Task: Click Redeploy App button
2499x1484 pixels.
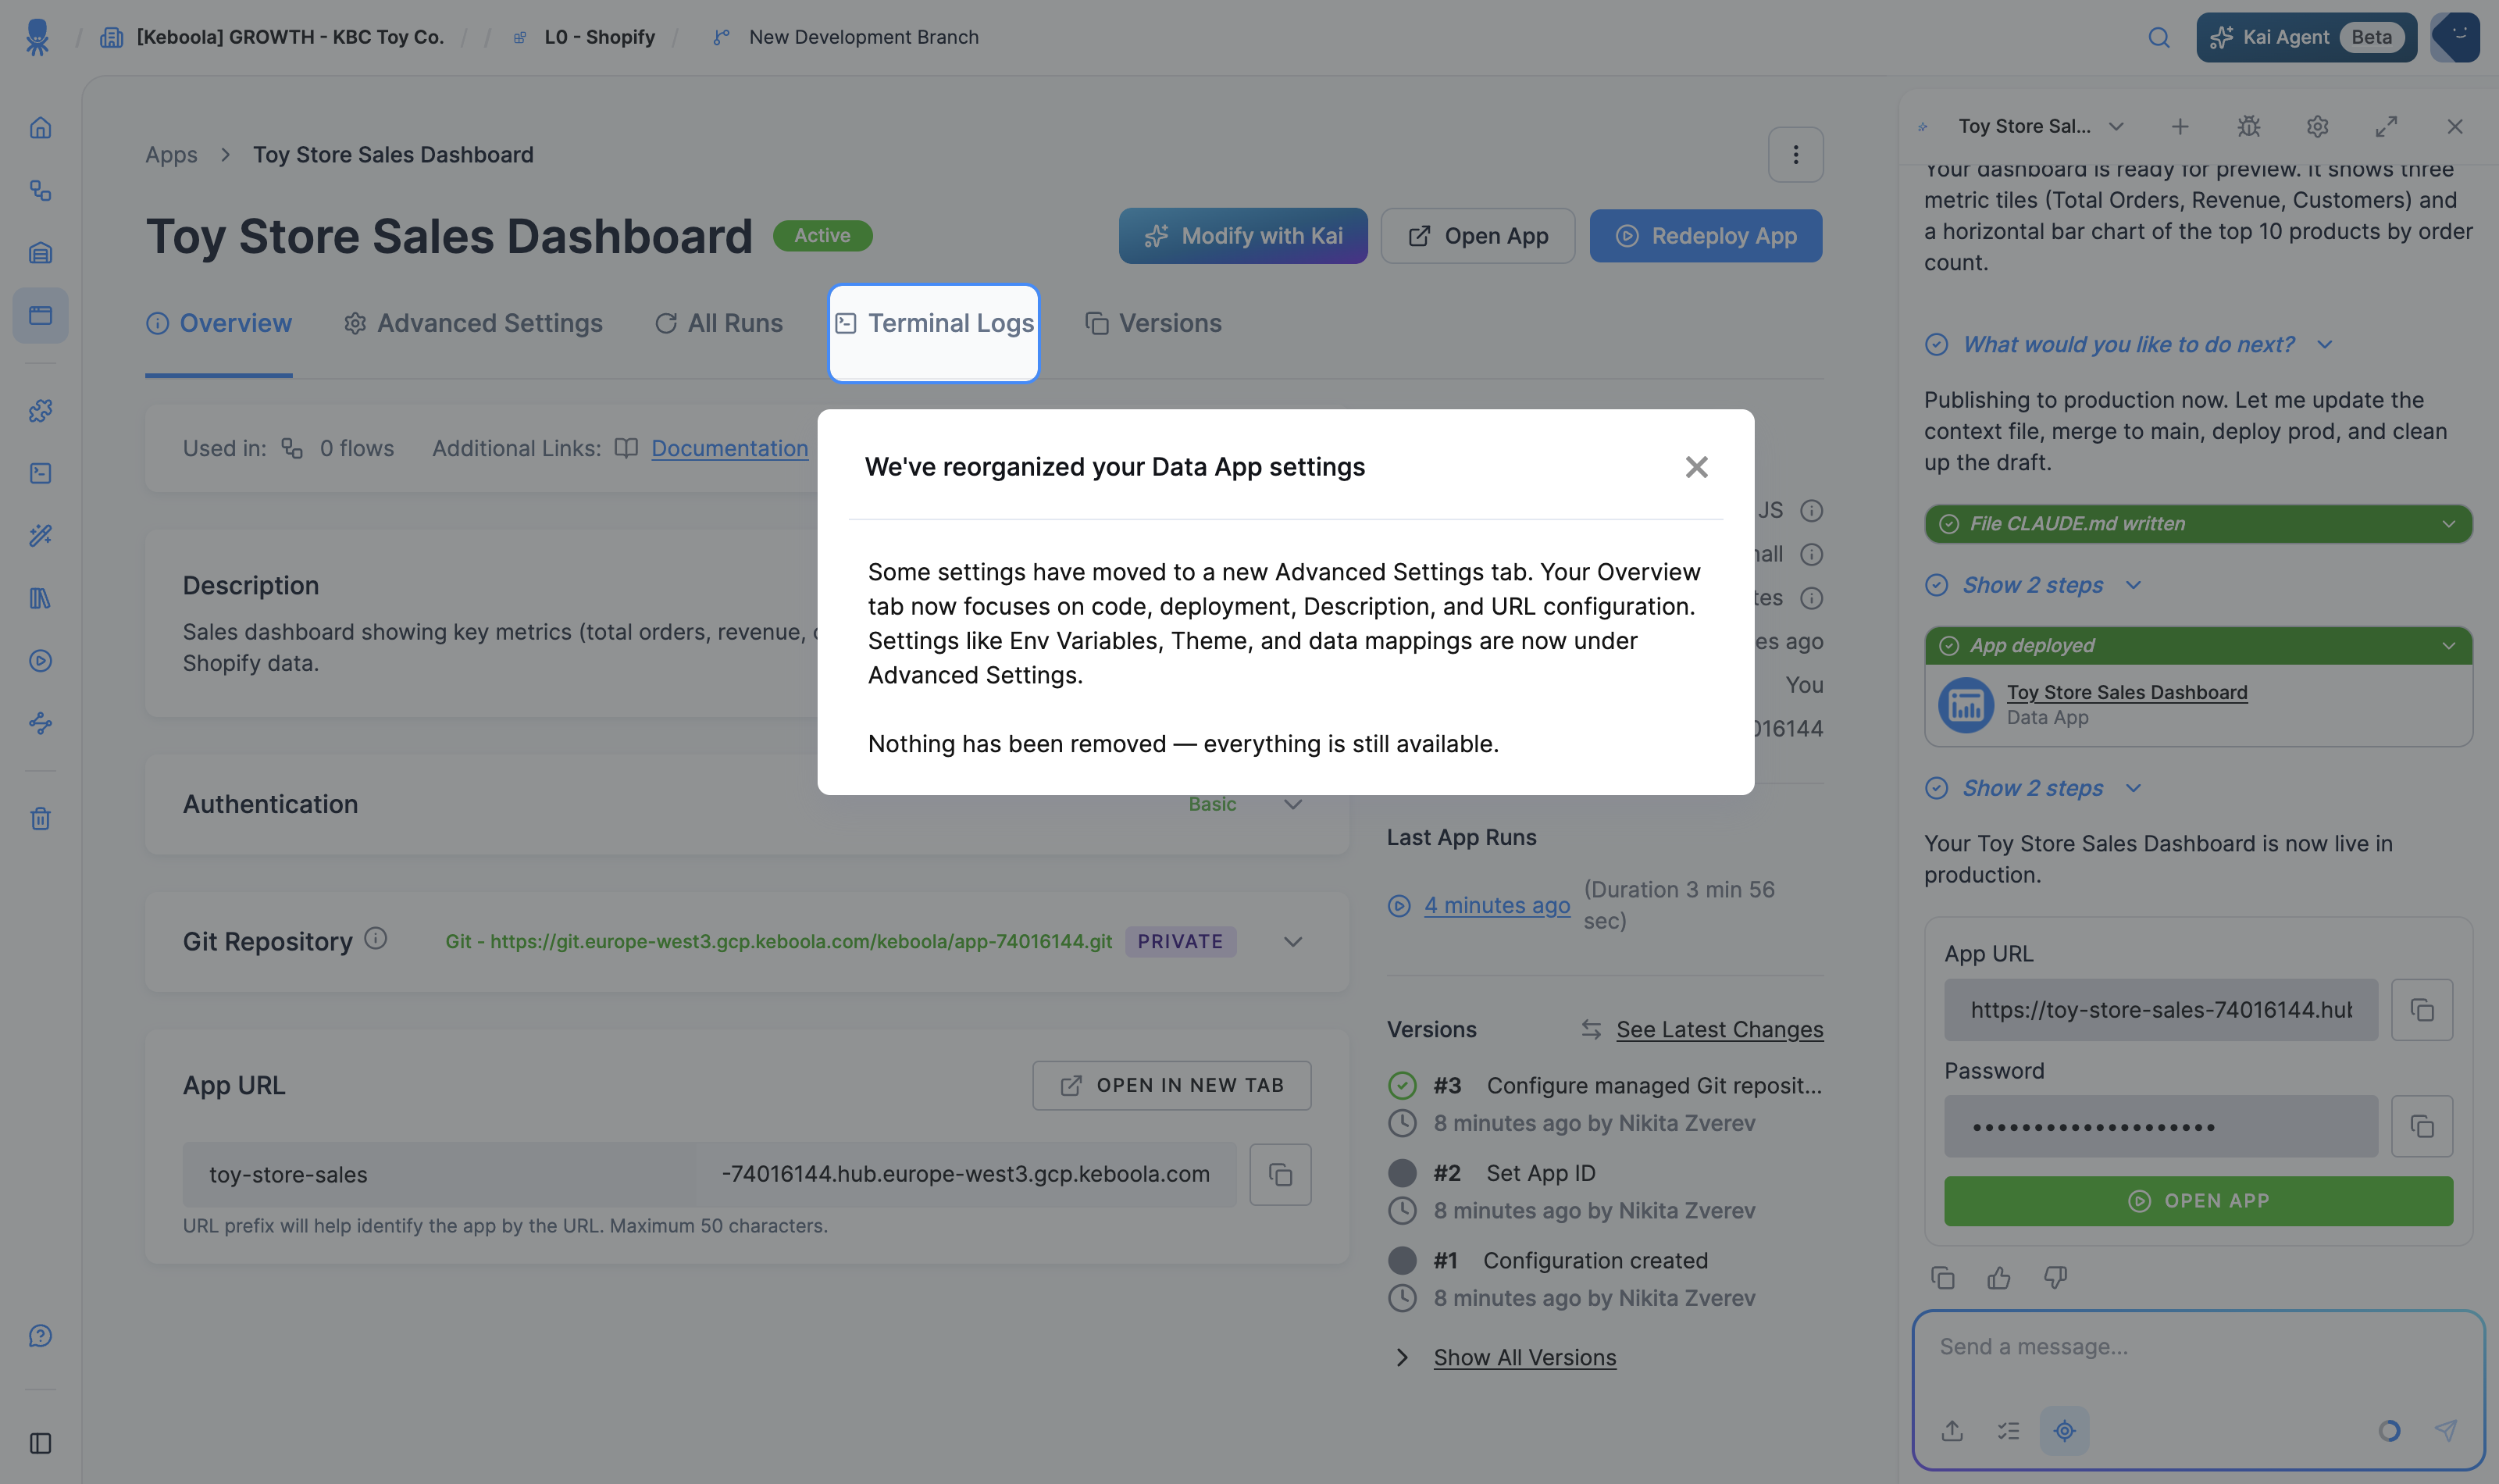Action: pyautogui.click(x=1706, y=236)
